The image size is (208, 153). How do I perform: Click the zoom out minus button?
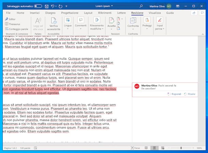169,148
